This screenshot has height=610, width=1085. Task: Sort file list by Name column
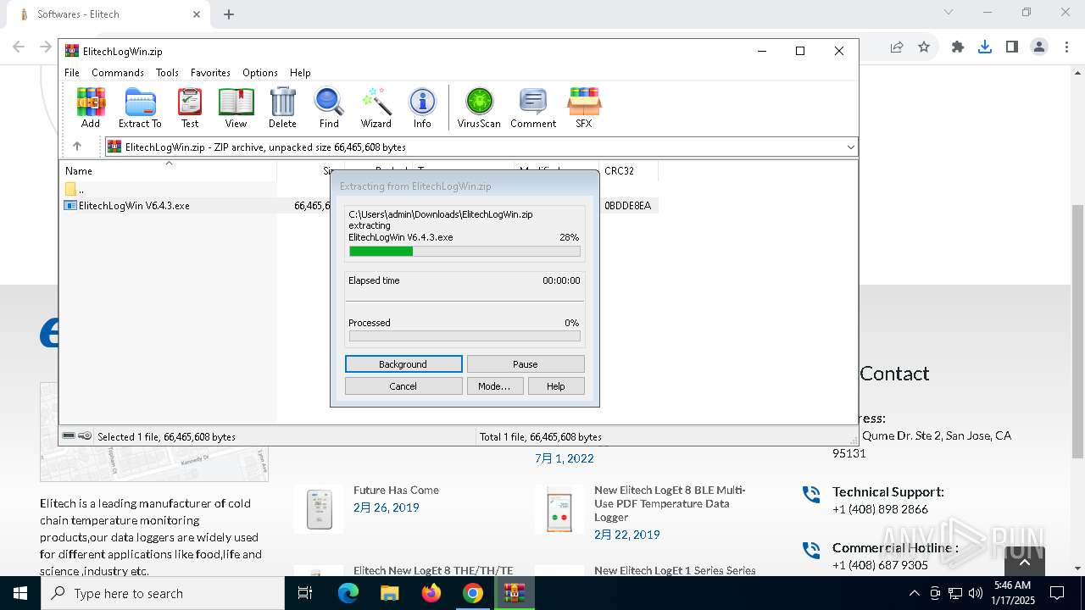point(169,170)
